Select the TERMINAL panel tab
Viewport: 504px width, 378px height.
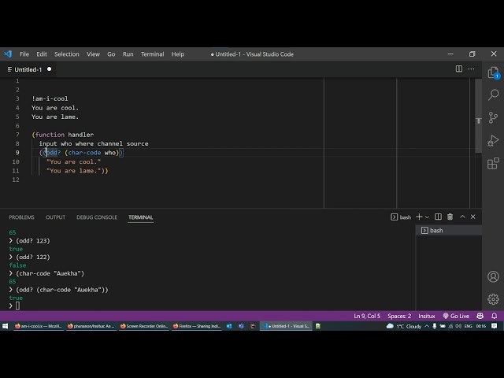pos(140,217)
